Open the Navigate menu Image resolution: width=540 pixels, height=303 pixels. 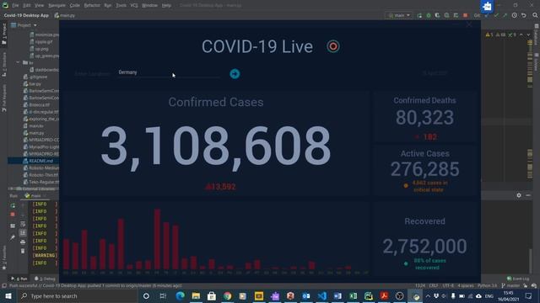[x=57, y=6]
